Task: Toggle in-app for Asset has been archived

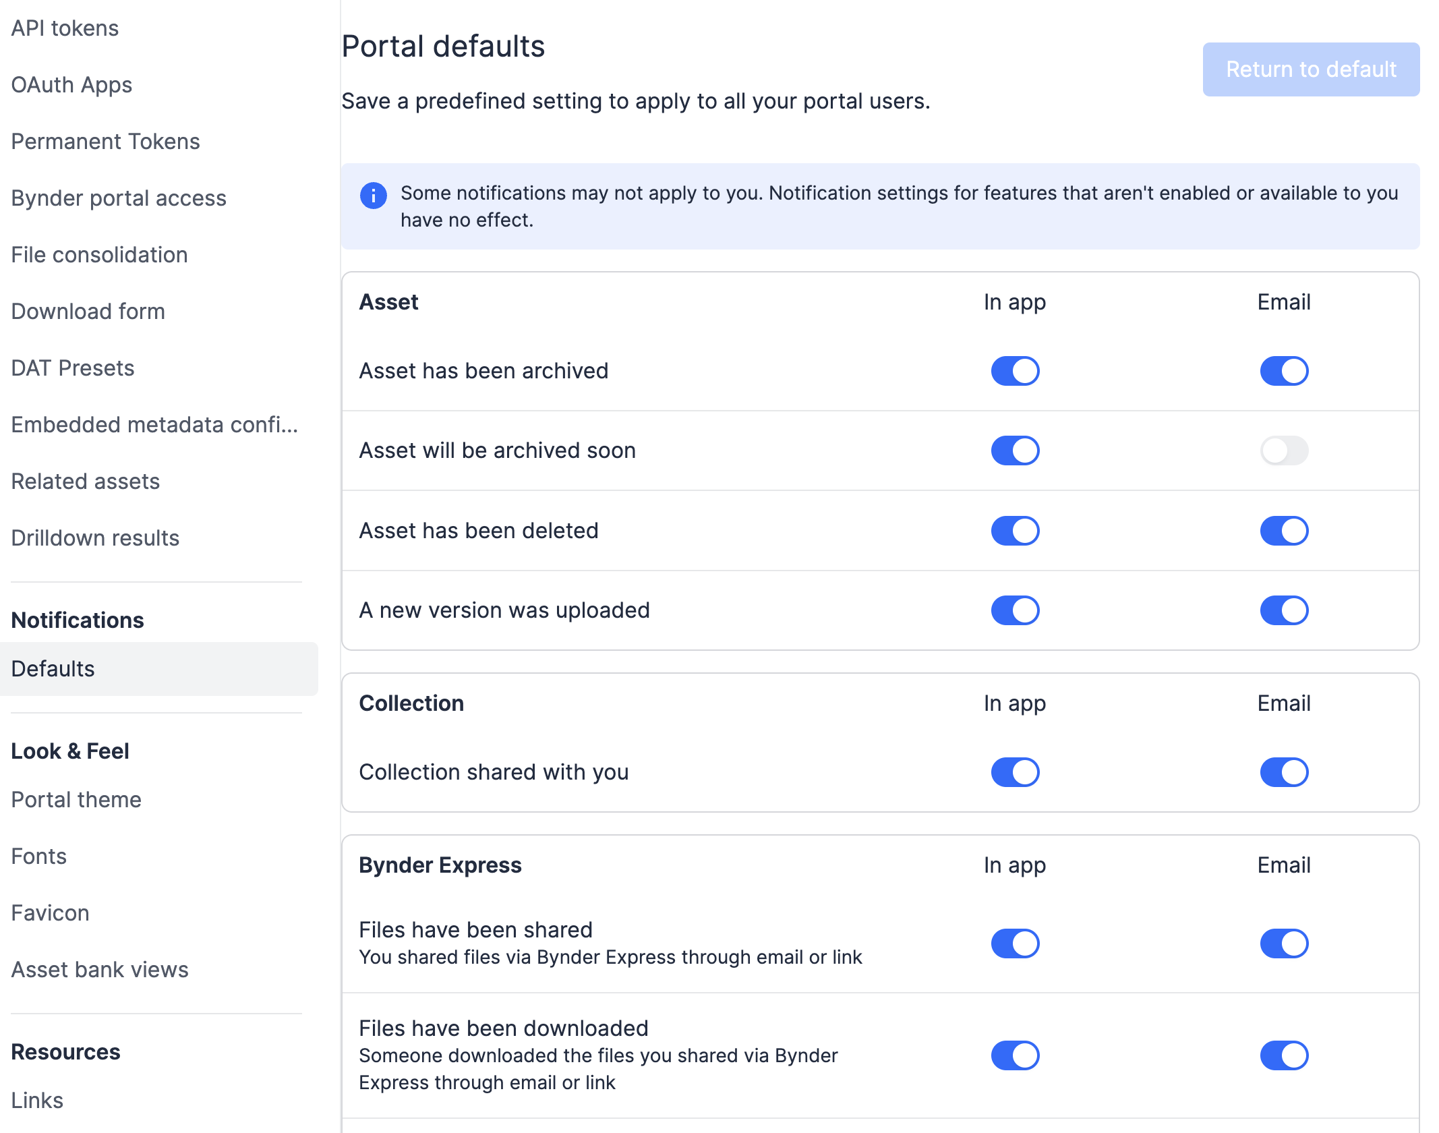Action: tap(1015, 371)
